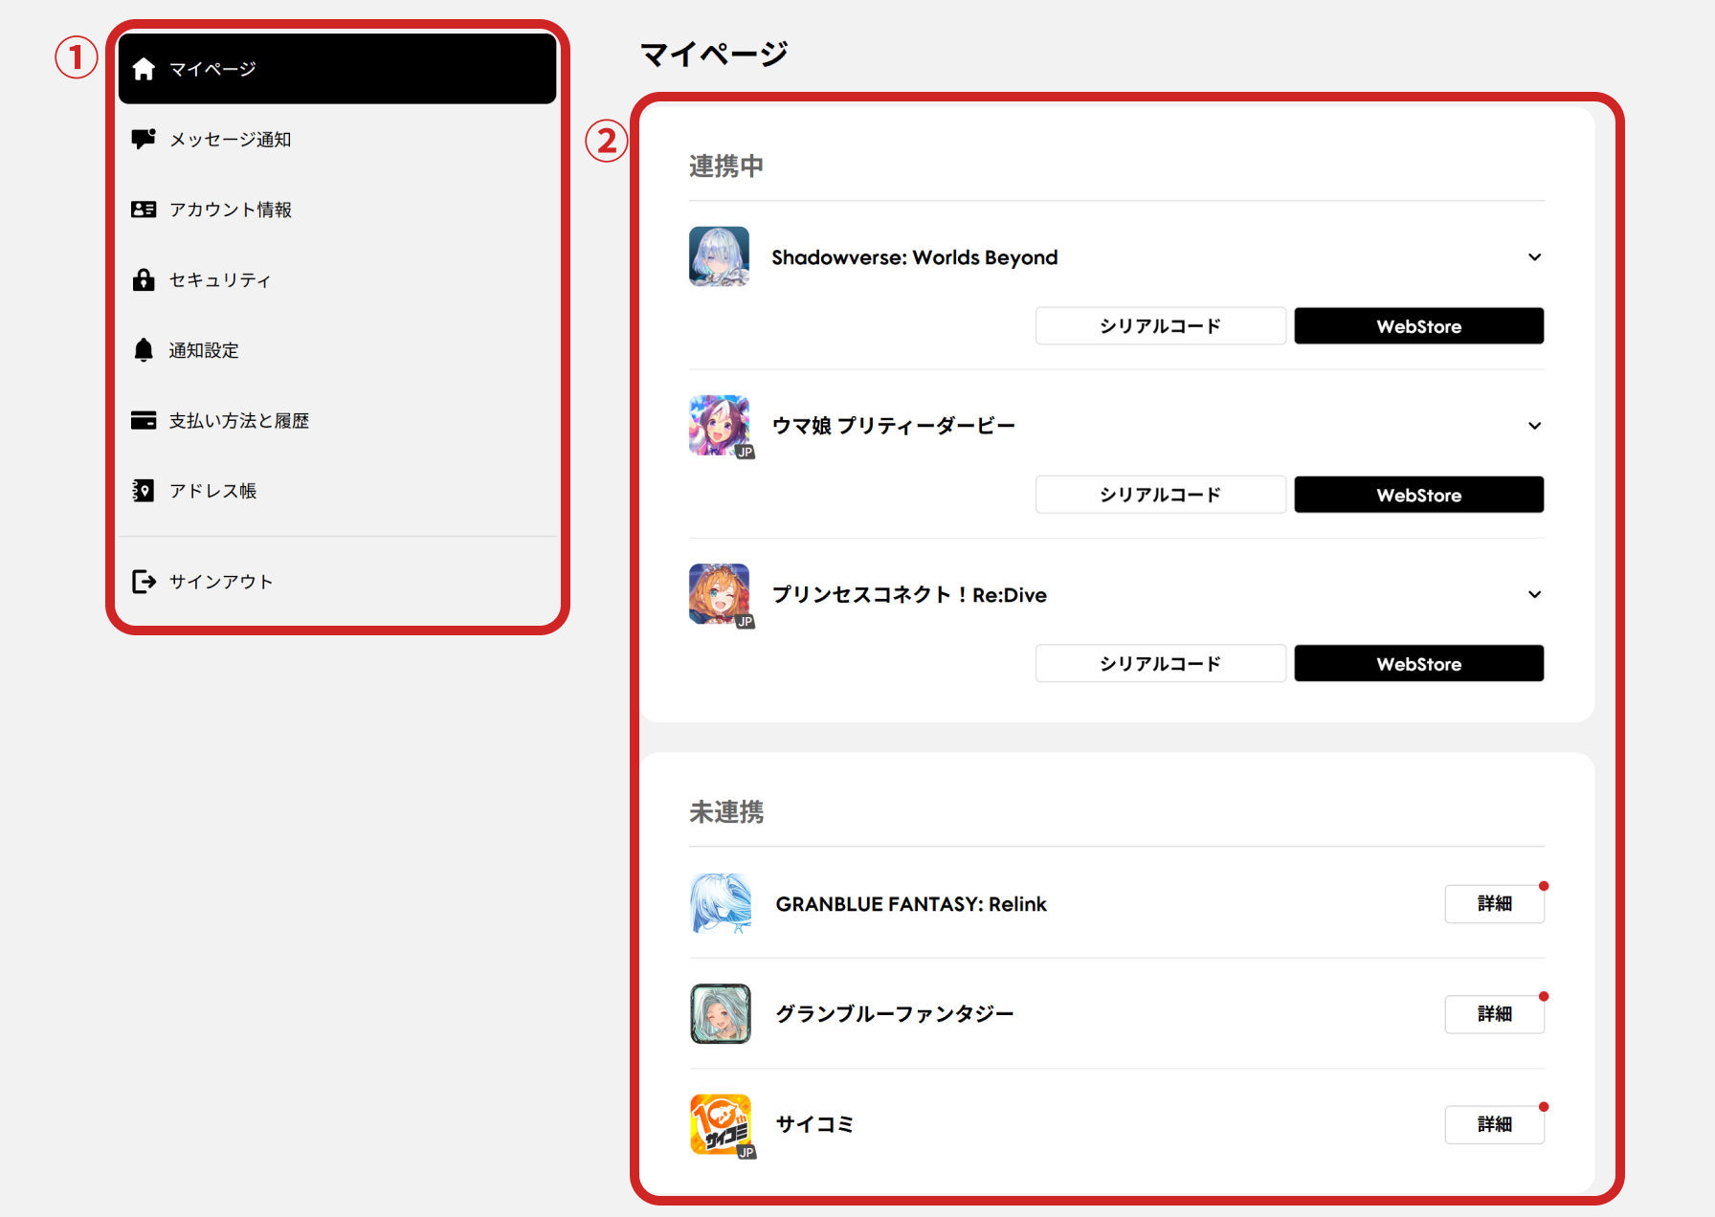Click the Shadowverse: Worlds Beyond title text
Viewport: 1715px width, 1217px height.
tap(914, 257)
